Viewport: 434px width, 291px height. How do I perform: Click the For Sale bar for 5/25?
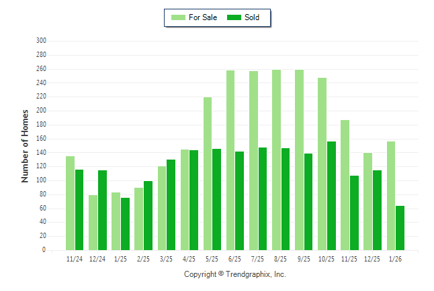208,174
